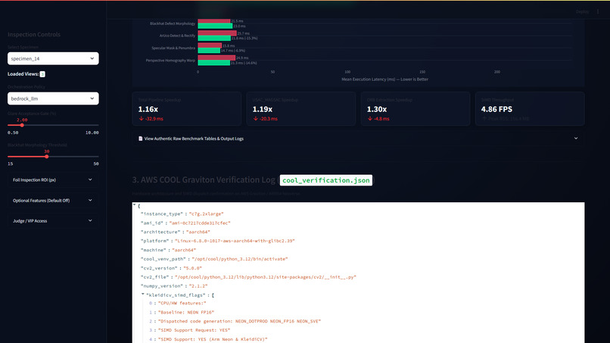
Task: Open the bedrock_llm orchestration policy dropdown
Action: (x=53, y=98)
